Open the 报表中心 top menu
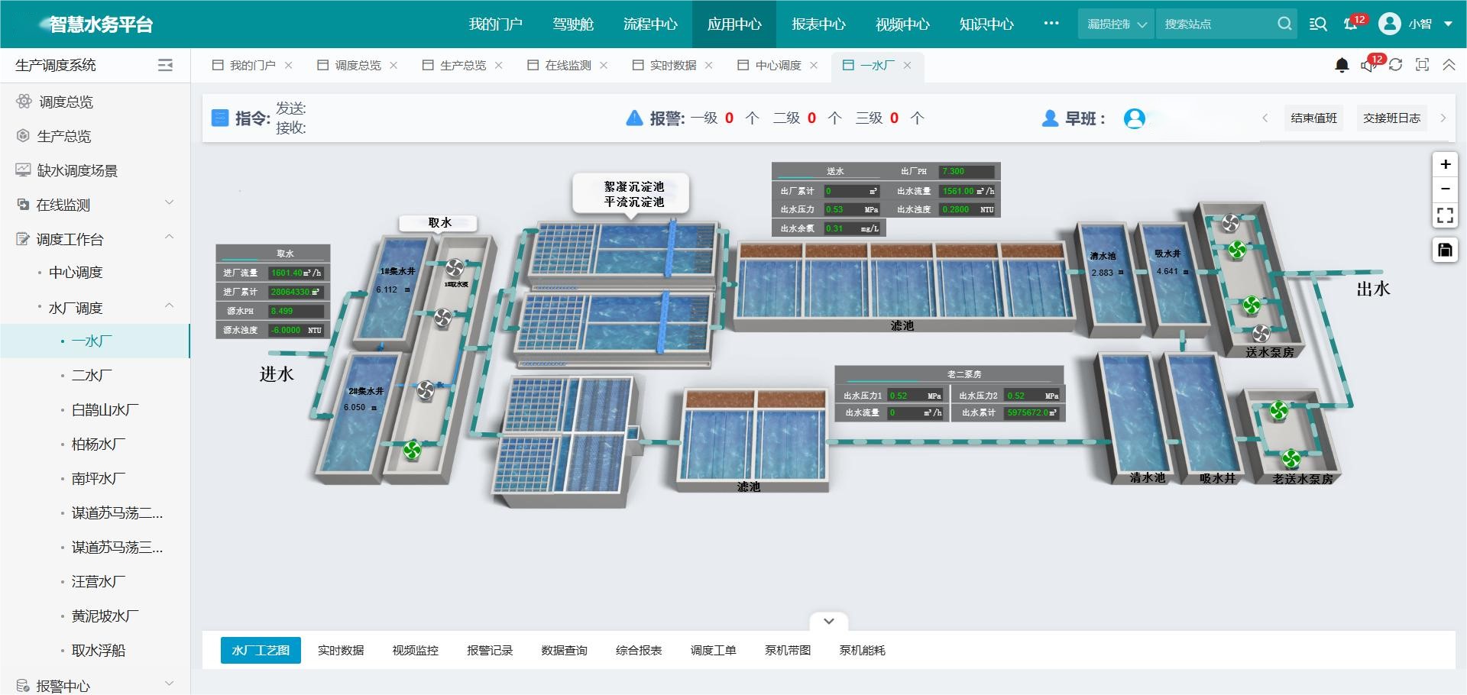Screen dimensions: 1467x695 (x=818, y=24)
